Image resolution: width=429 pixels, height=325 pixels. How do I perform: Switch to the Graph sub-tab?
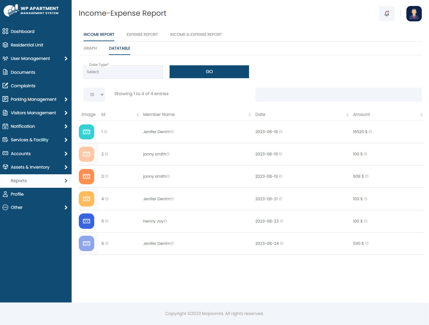pyautogui.click(x=90, y=48)
